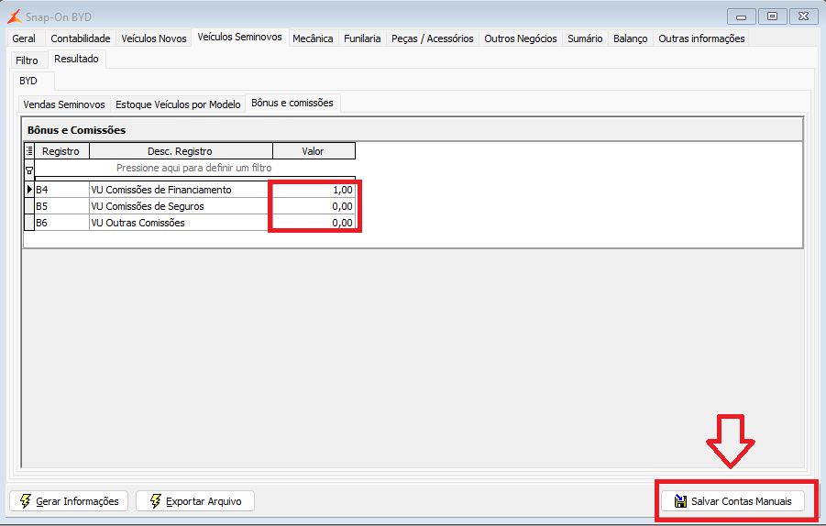Click the filter funnel icon in grid
The image size is (826, 526).
tap(29, 170)
